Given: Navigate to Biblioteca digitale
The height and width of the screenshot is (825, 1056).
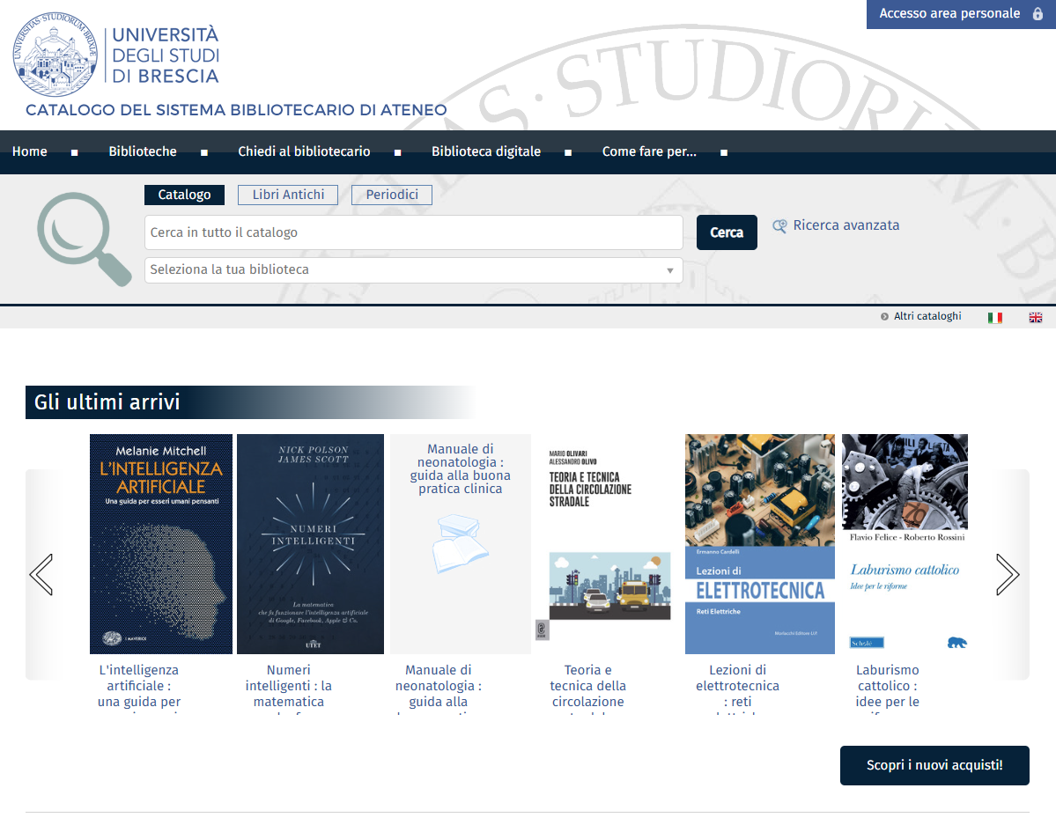Looking at the screenshot, I should coord(486,151).
